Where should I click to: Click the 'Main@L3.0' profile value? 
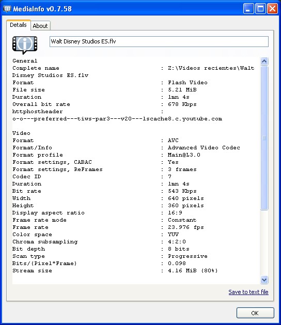[x=184, y=155]
